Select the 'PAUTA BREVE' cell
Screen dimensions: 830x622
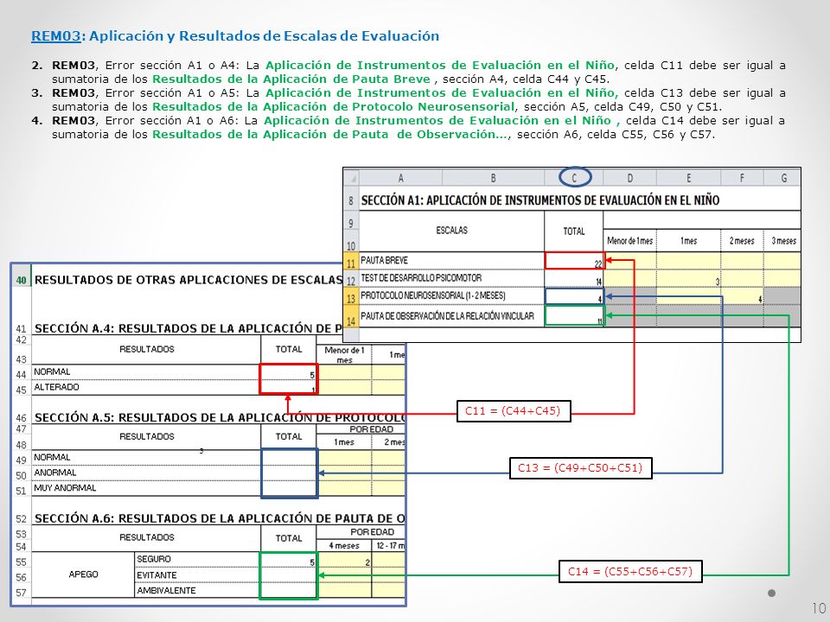pyautogui.click(x=451, y=260)
